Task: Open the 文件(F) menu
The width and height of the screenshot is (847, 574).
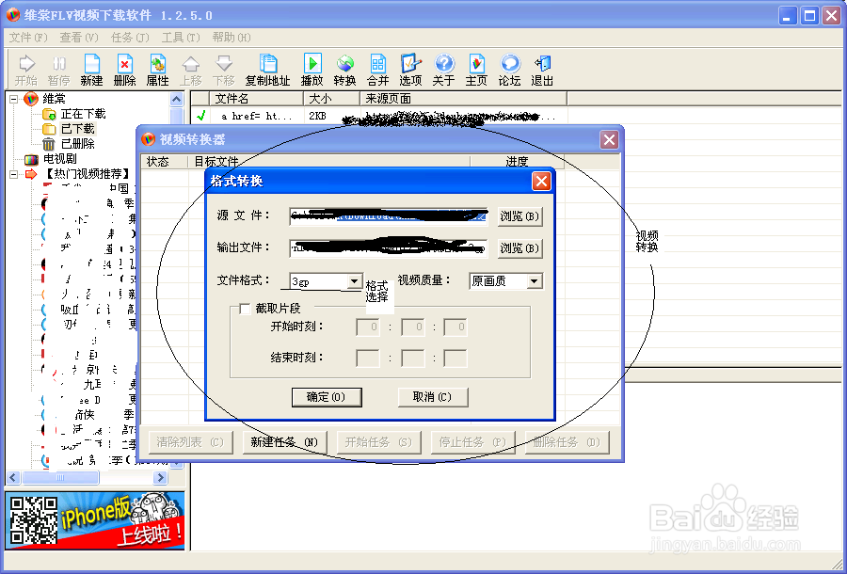Action: click(x=28, y=38)
